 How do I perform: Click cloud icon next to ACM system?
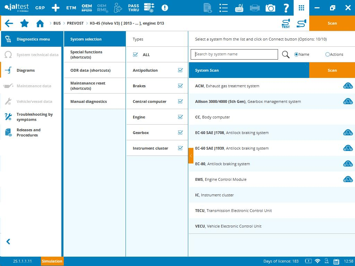click(348, 86)
